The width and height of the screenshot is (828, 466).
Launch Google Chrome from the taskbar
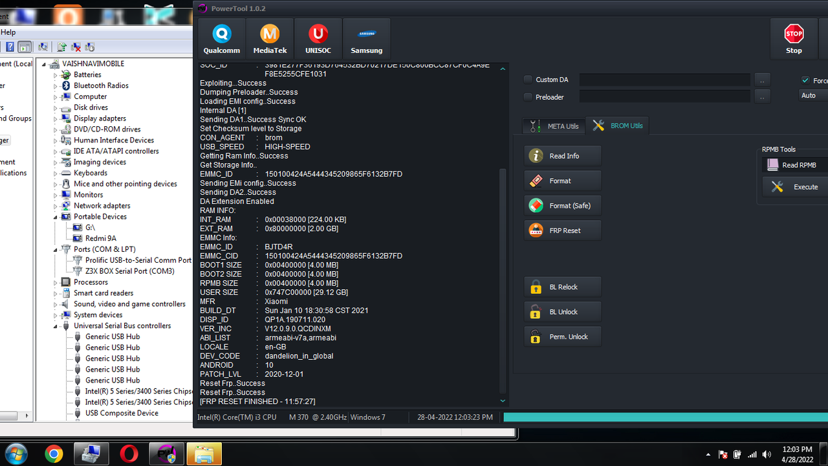pos(54,454)
